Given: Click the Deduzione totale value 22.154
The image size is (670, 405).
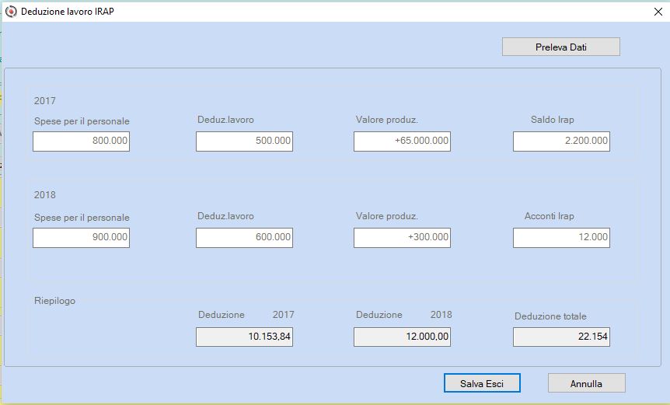Looking at the screenshot, I should [561, 337].
